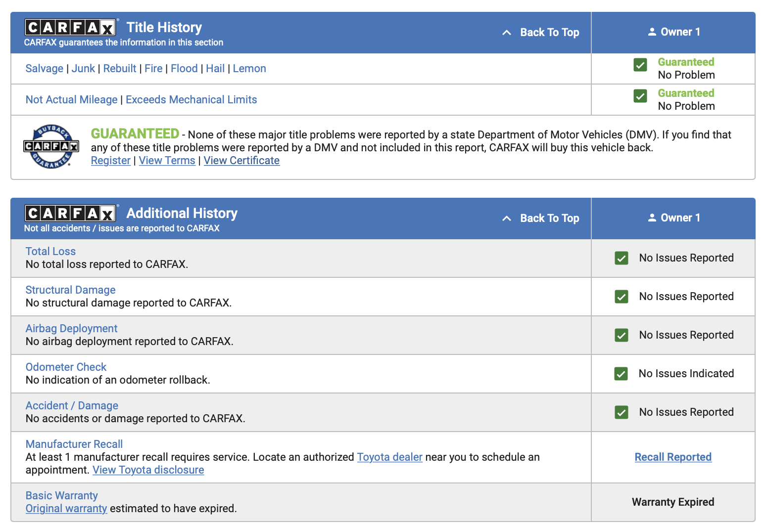Click green GUARANTEED heading text

(x=135, y=134)
